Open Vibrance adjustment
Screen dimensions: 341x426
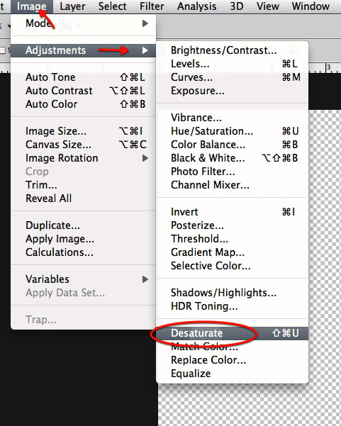pyautogui.click(x=233, y=118)
